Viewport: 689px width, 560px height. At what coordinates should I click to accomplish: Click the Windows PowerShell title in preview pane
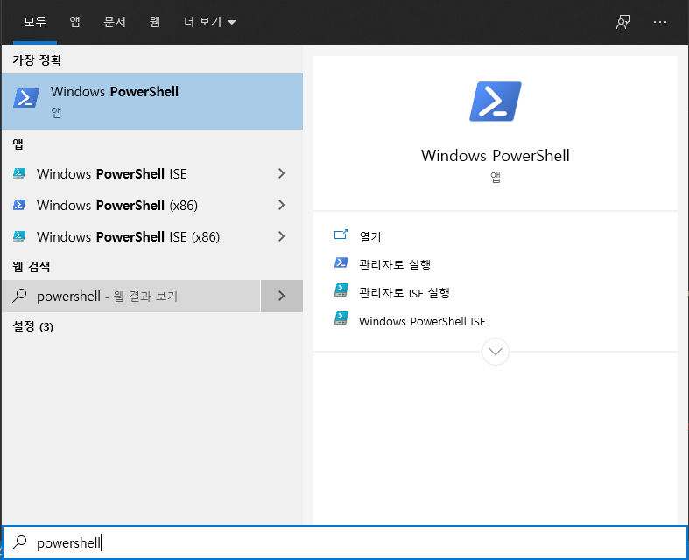click(x=496, y=156)
